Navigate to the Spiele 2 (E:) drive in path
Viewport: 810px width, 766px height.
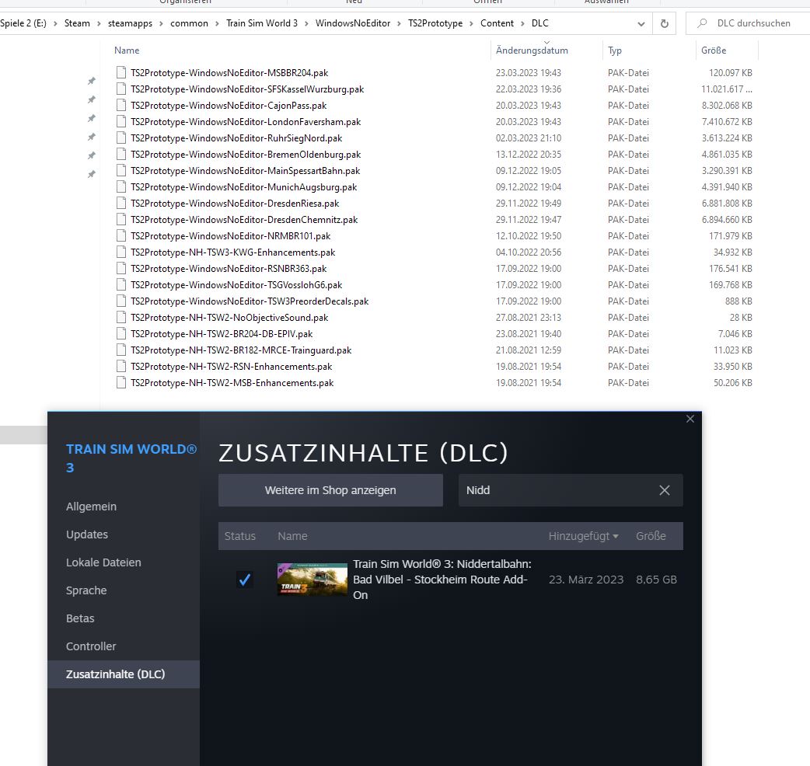23,23
